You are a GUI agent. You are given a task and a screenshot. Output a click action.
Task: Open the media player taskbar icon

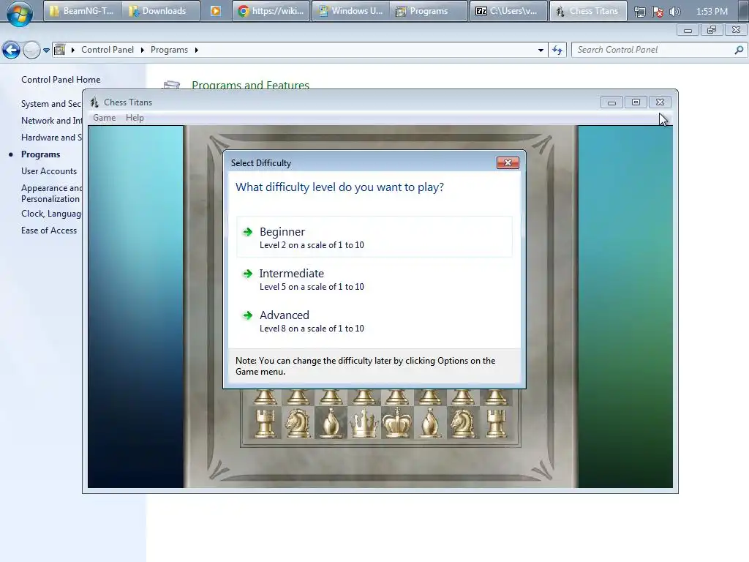click(216, 11)
